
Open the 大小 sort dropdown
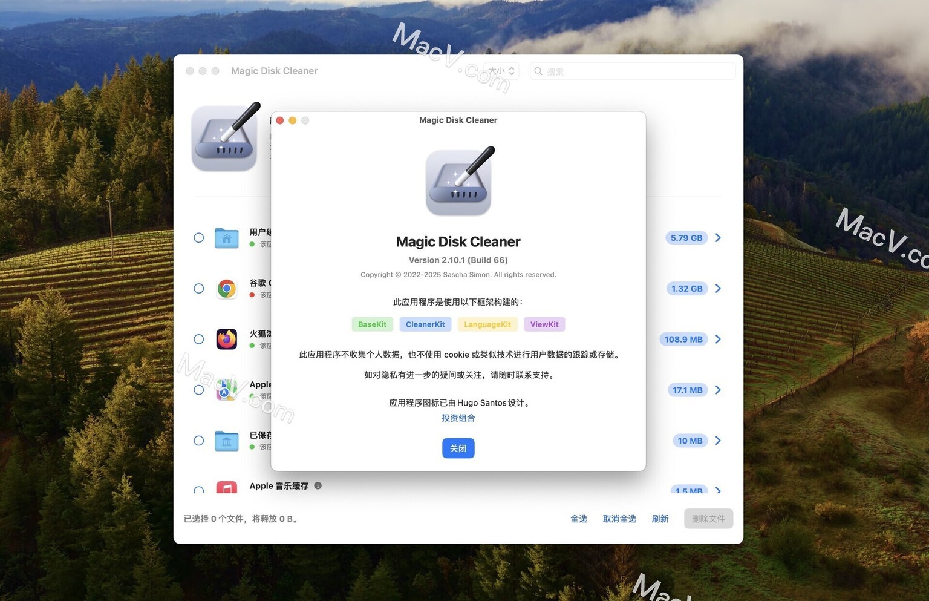501,71
